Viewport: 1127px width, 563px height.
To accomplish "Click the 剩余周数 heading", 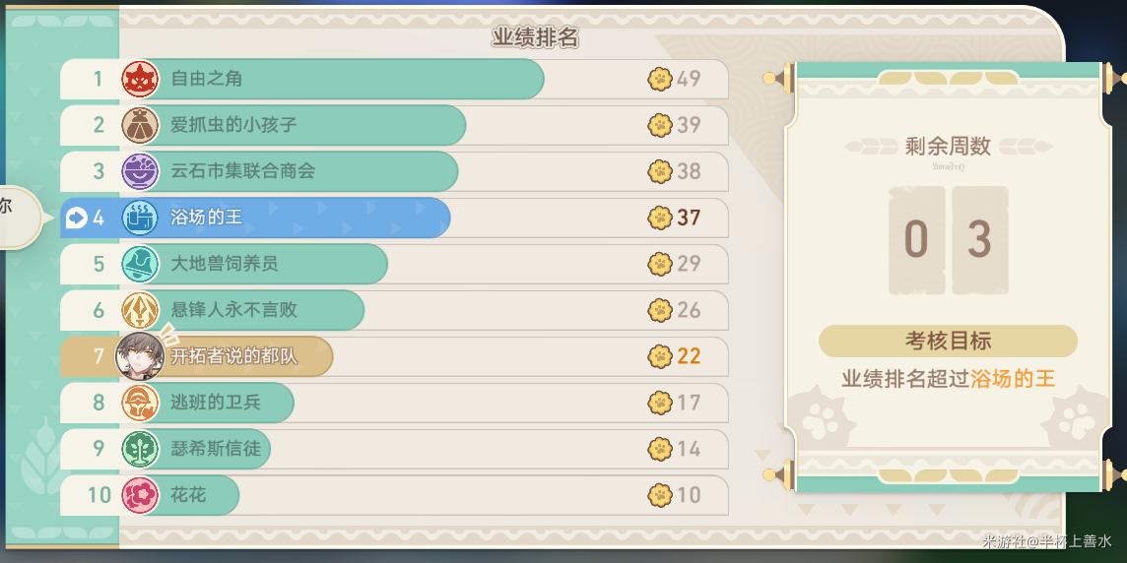I will click(x=948, y=147).
